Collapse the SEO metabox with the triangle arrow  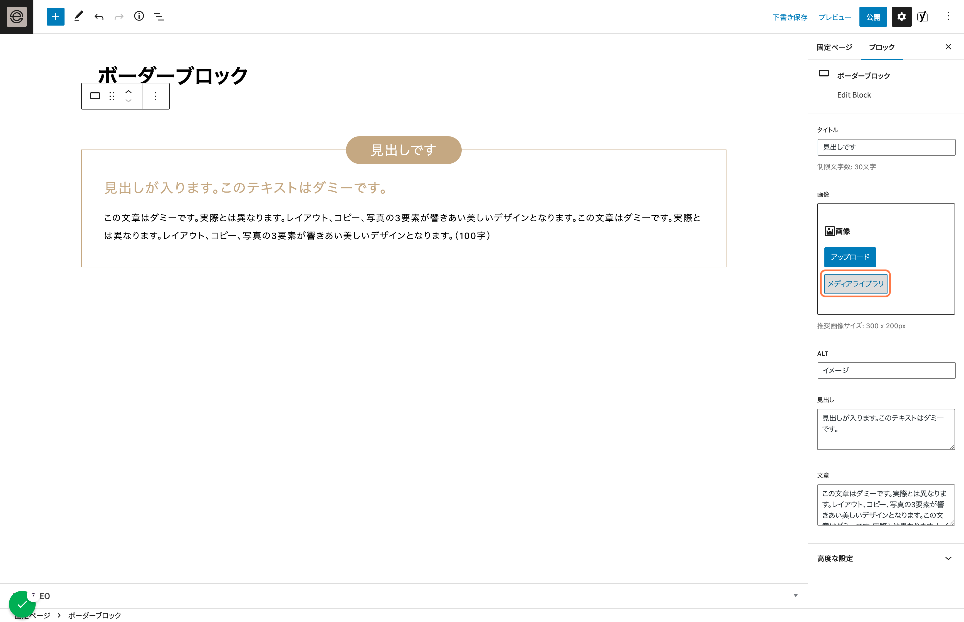pos(795,595)
